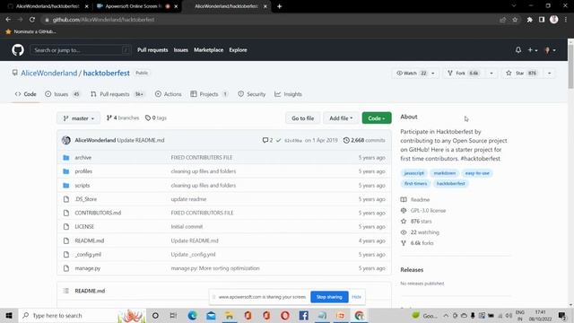Image resolution: width=574 pixels, height=323 pixels.
Task: Click the Search or jump to field
Action: 80,50
